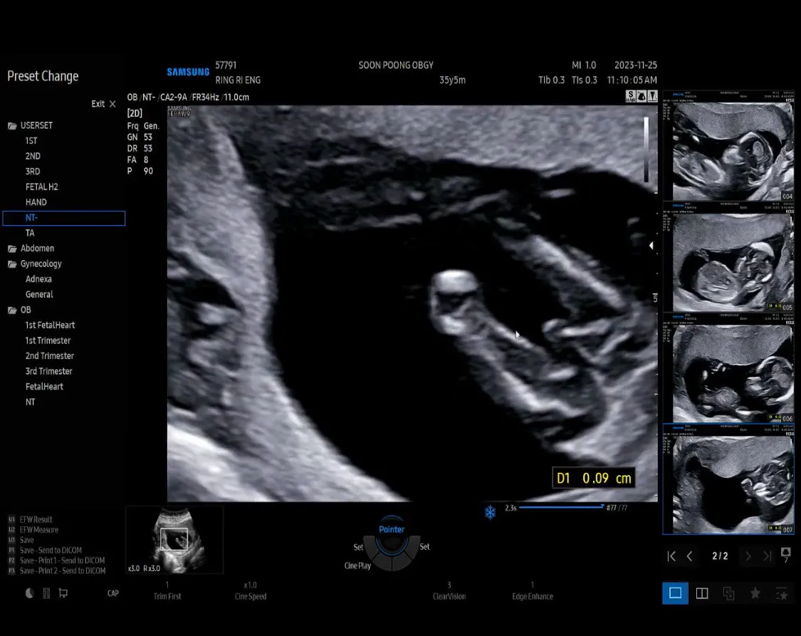Click the D1 0.09 cm measurement box

pos(594,478)
